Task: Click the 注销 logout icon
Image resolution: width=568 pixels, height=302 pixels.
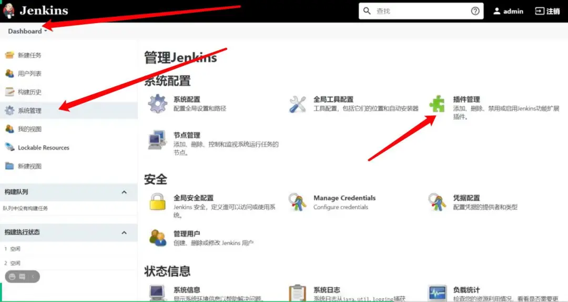Action: (540, 11)
